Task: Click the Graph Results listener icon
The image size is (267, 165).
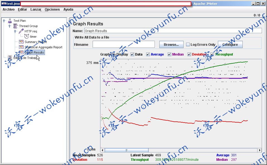Action: pos(21,52)
